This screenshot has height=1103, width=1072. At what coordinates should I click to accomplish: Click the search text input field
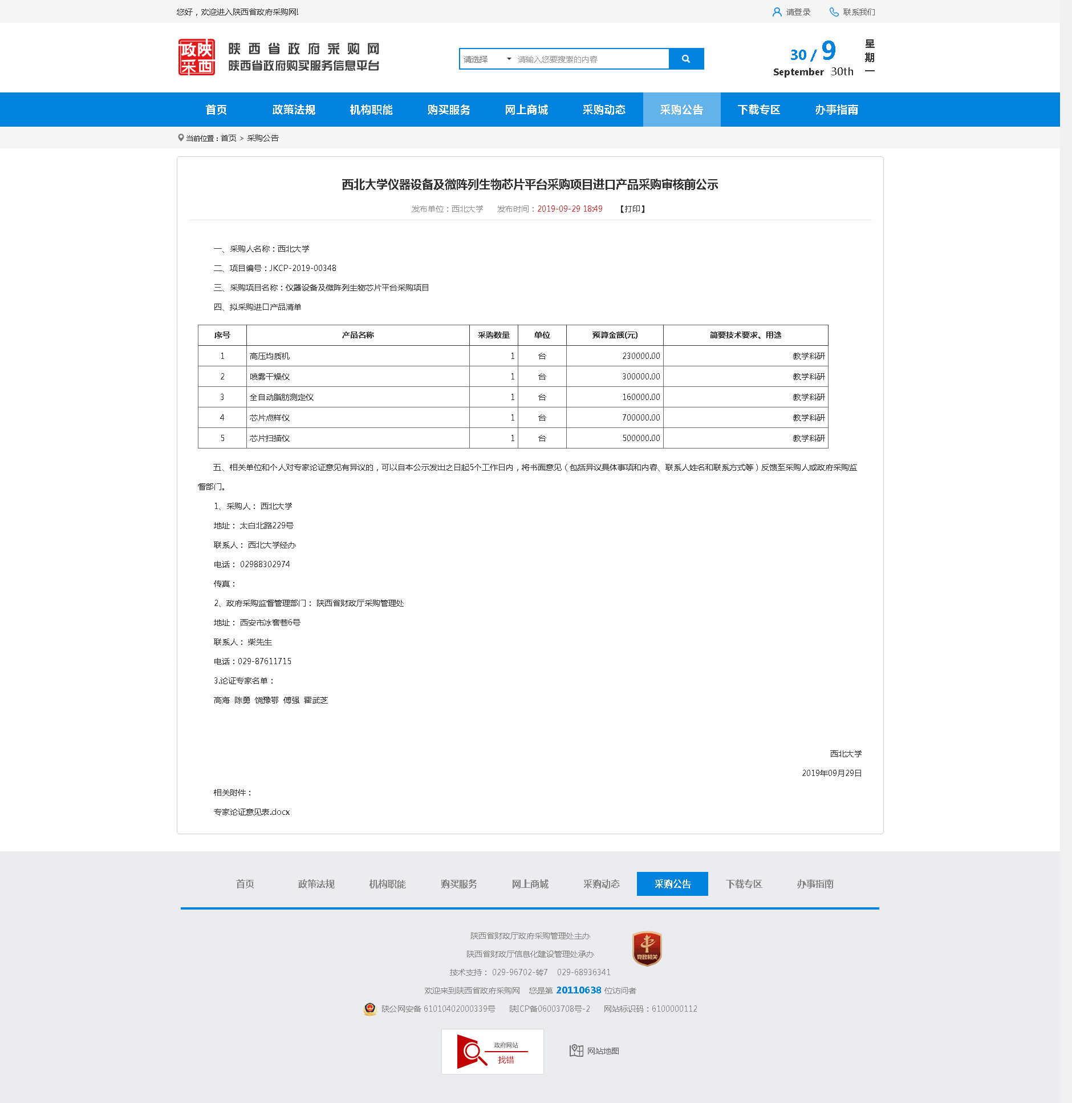point(591,59)
